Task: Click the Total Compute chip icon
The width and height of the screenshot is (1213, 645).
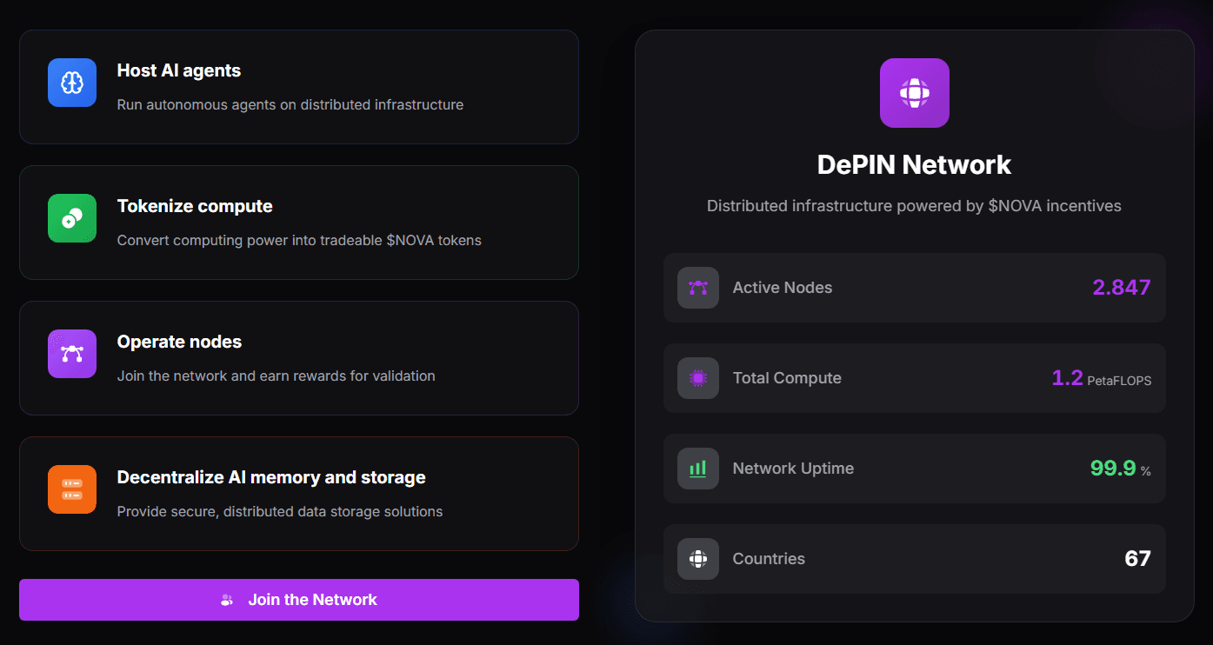Action: click(x=698, y=378)
